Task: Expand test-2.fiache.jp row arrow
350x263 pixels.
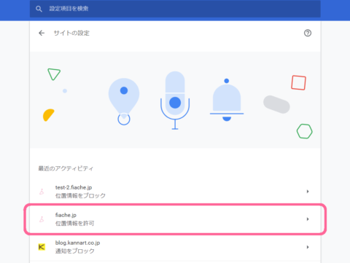Action: point(308,192)
